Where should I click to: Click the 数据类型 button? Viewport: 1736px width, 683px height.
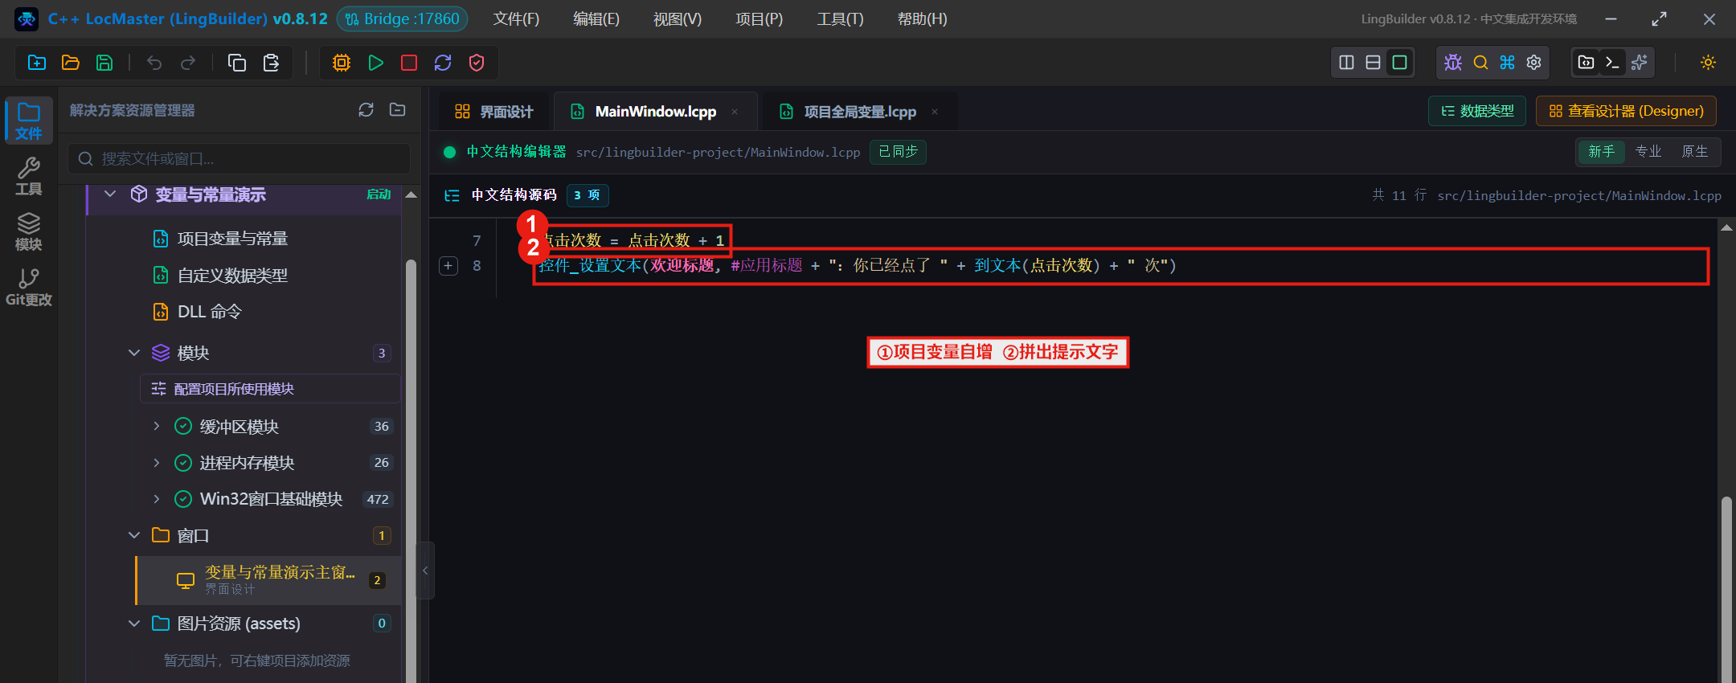tap(1477, 111)
